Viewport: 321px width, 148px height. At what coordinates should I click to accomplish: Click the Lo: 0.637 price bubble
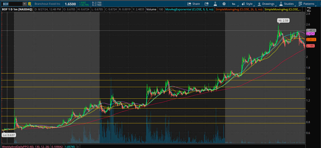click(x=9, y=135)
